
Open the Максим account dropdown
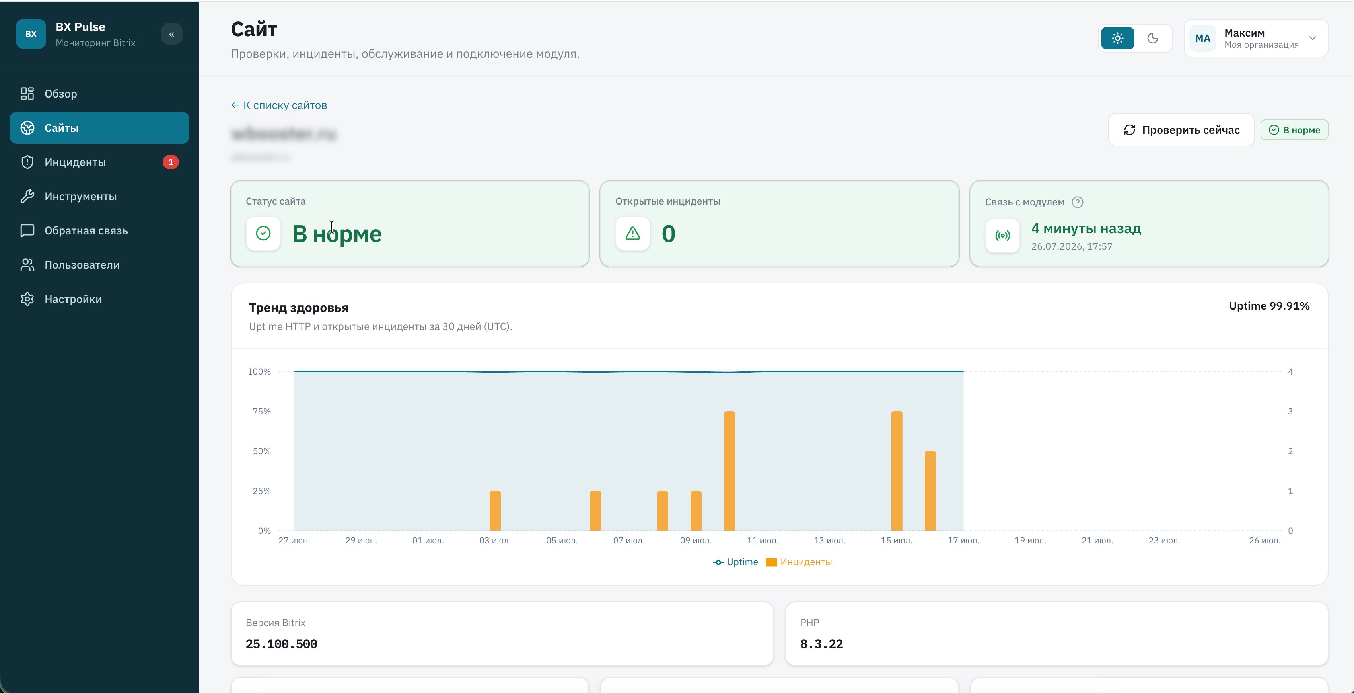click(x=1256, y=38)
